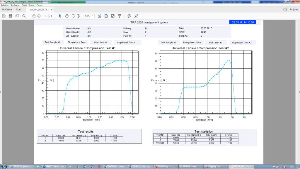The width and height of the screenshot is (300, 169).
Task: Toggle the selection arrow tool
Action: [x=60, y=16]
